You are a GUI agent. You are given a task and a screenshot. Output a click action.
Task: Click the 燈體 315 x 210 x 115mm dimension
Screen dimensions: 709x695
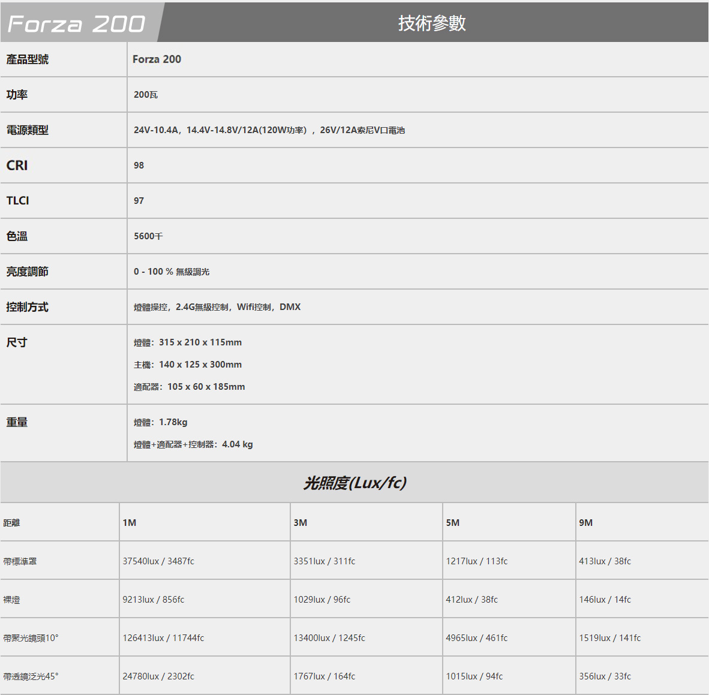[x=188, y=342]
